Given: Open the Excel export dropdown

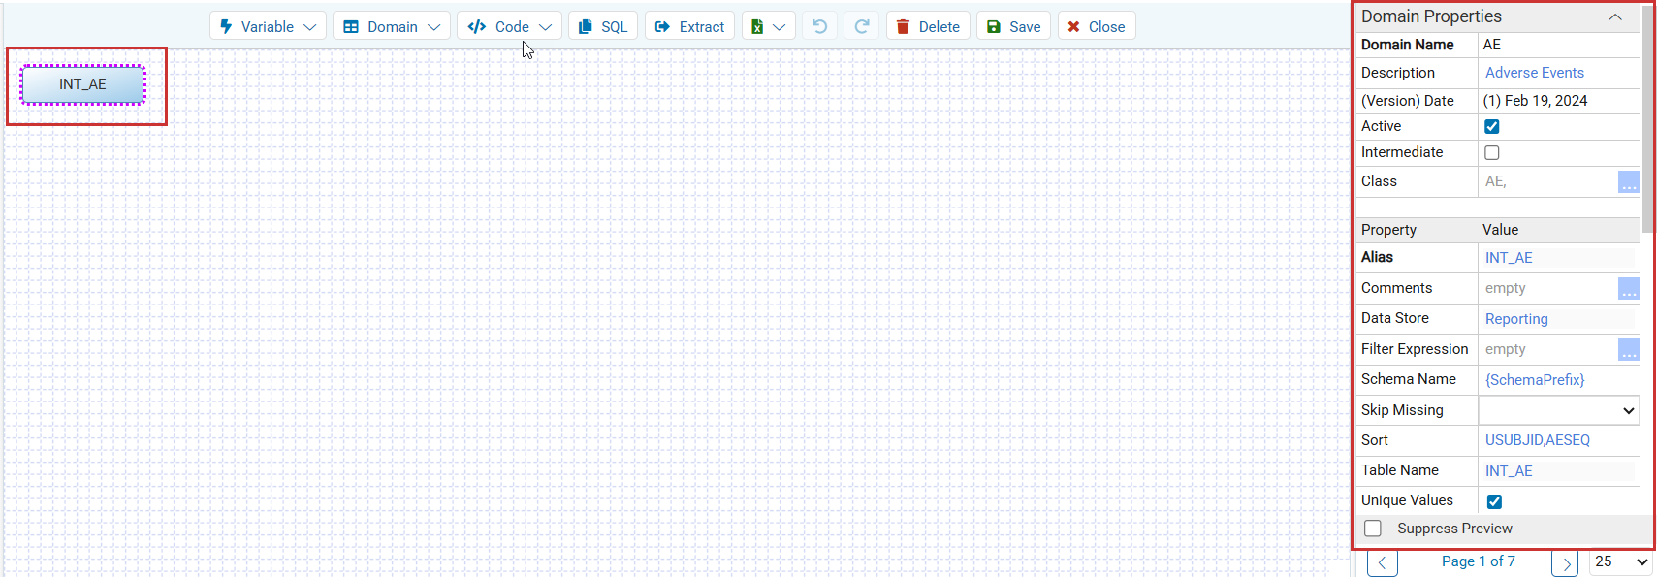Looking at the screenshot, I should tap(769, 26).
